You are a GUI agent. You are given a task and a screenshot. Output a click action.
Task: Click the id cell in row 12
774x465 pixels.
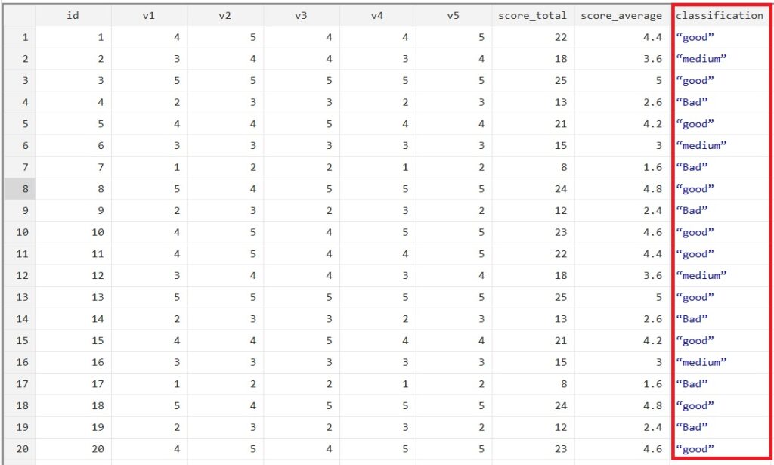click(x=73, y=276)
